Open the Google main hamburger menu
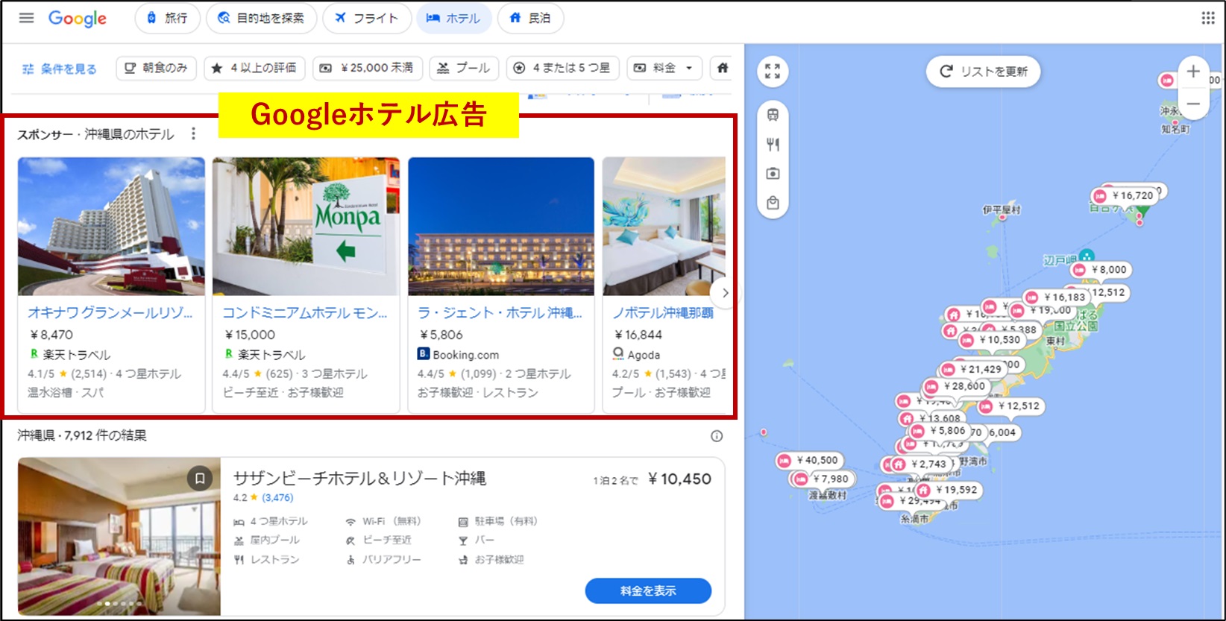This screenshot has height=621, width=1226. [x=26, y=18]
